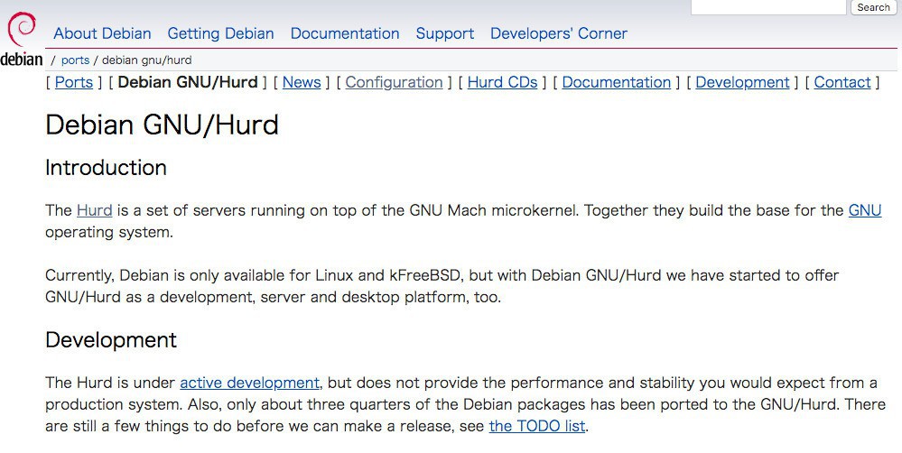Screen dimensions: 902x453
Task: Open the Ports section link
Action: pyautogui.click(x=74, y=82)
